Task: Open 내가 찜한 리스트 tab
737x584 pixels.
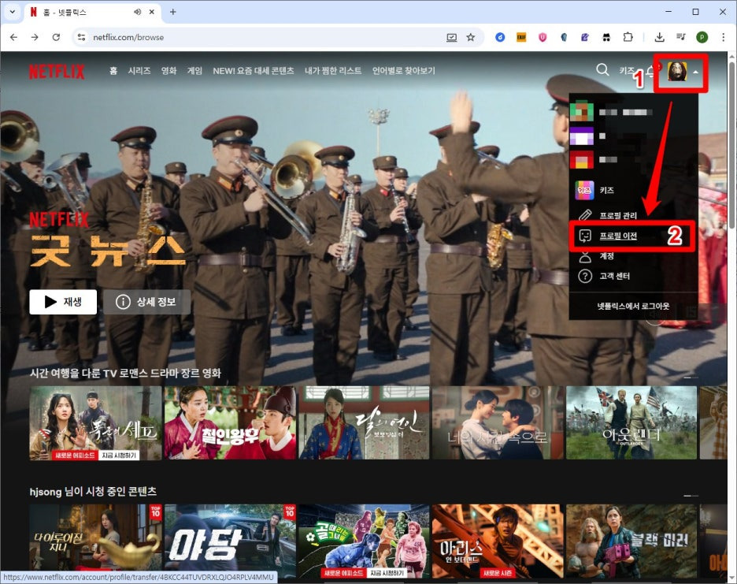Action: point(333,71)
